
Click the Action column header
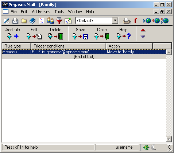coord(129,46)
